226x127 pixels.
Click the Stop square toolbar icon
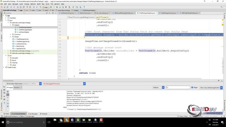click(66, 7)
